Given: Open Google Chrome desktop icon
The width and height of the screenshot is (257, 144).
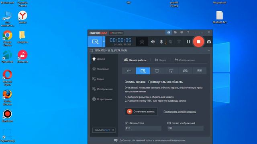Looking at the screenshot, I should click(x=7, y=38).
